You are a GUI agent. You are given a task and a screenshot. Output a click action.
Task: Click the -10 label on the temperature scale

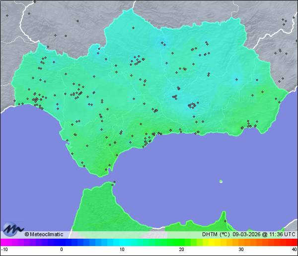pos(3,250)
